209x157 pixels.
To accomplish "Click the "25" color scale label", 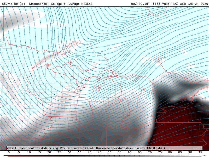I will click(59, 152).
